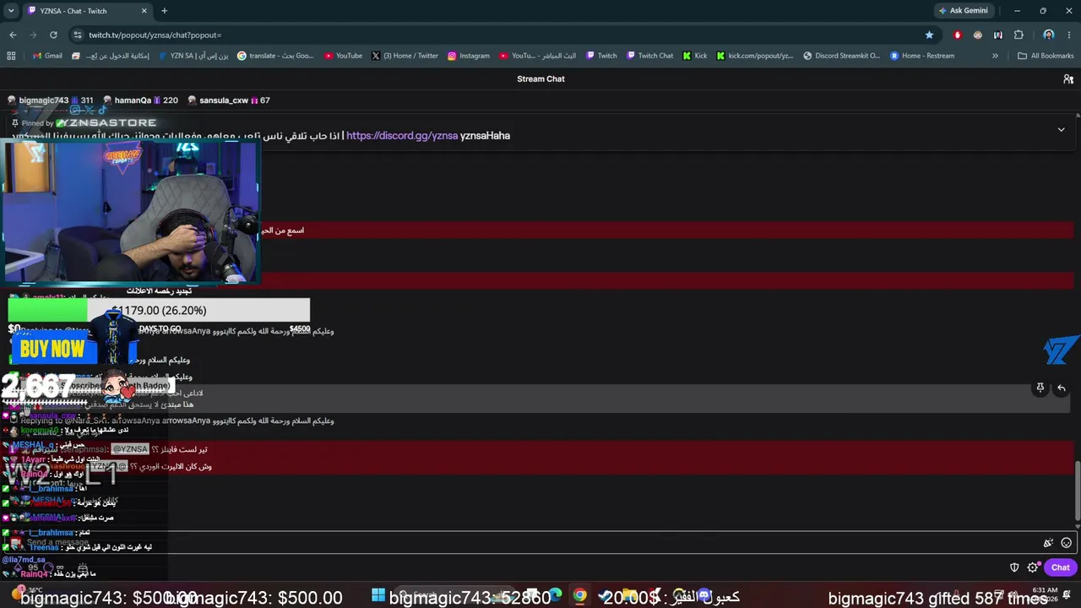
Task: Open the Home - Restream bookmark
Action: pos(921,56)
